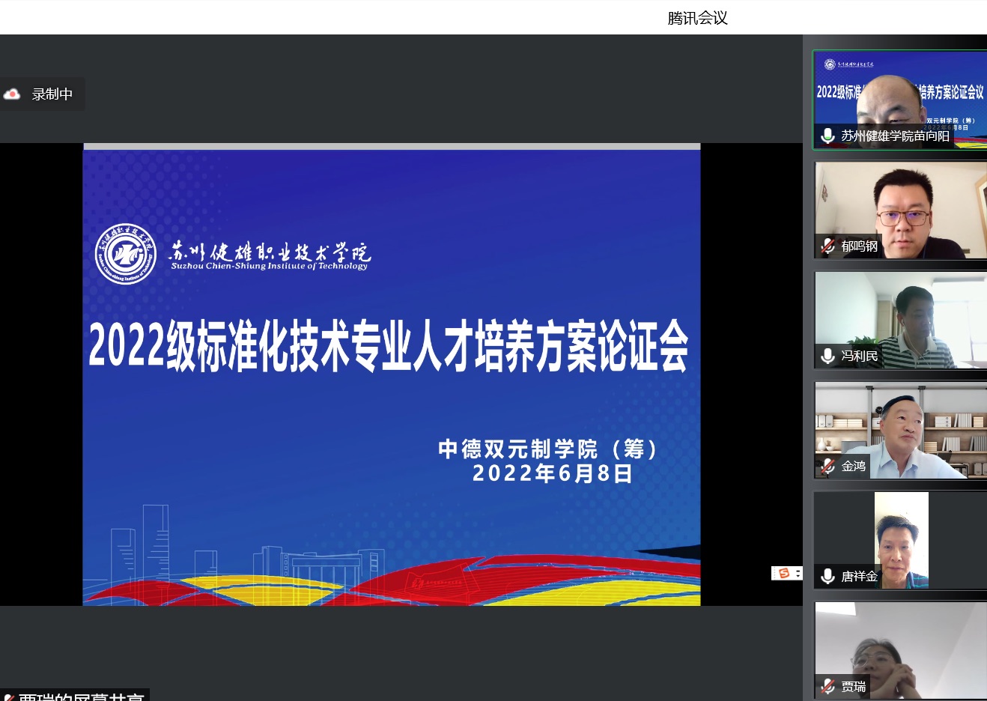This screenshot has width=987, height=701.
Task: Click 冯利民's microphone icon
Action: pyautogui.click(x=827, y=356)
